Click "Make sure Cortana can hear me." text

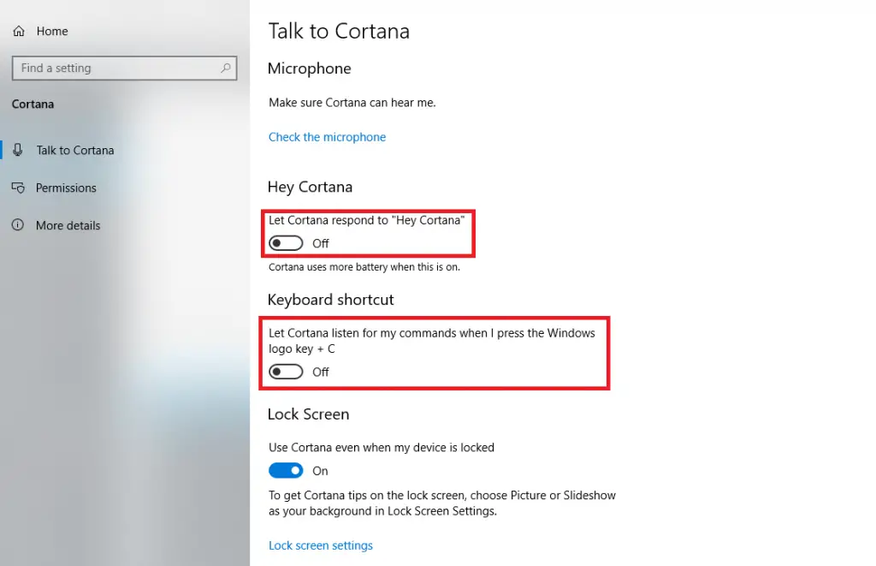tap(352, 103)
